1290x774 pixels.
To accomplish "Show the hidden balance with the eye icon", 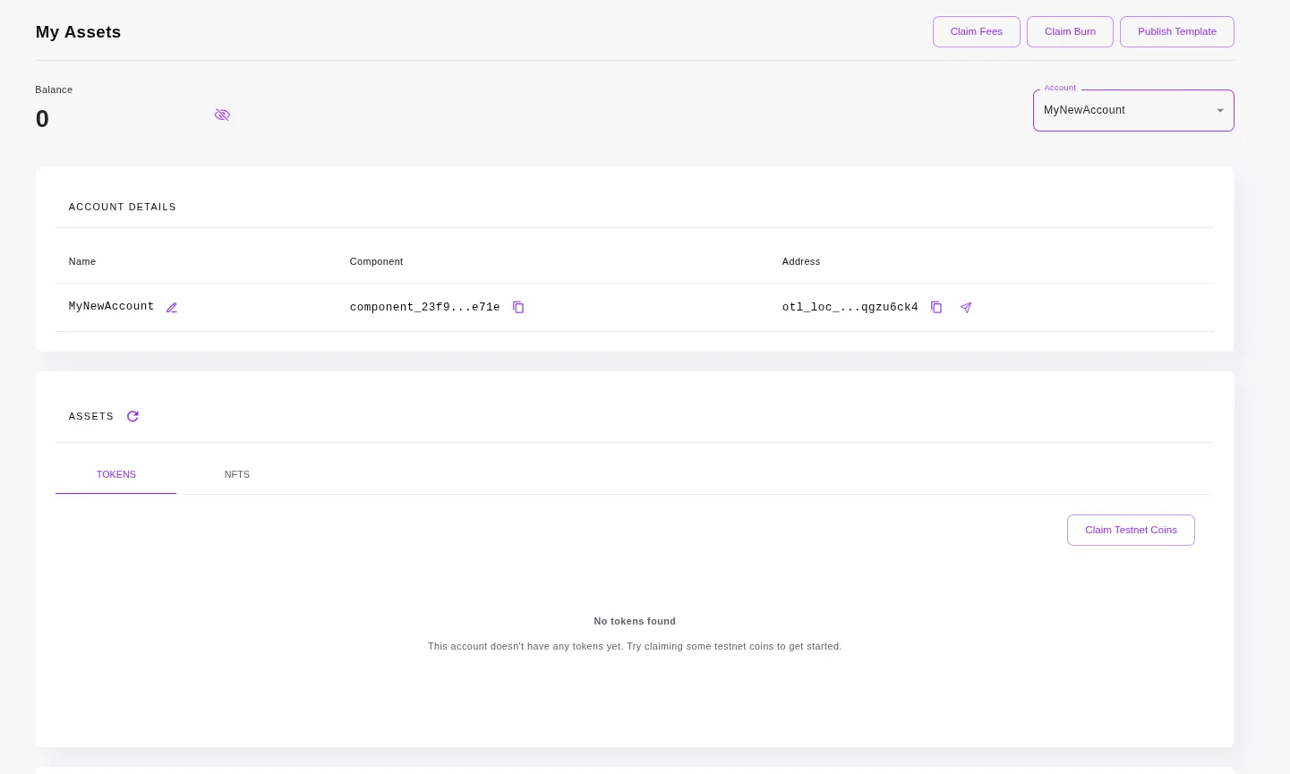I will pyautogui.click(x=222, y=115).
